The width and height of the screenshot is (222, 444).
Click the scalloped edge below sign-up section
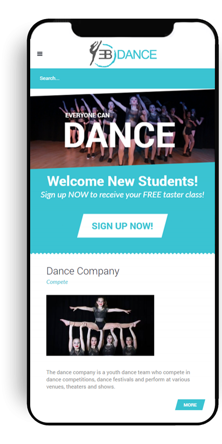[123, 253]
